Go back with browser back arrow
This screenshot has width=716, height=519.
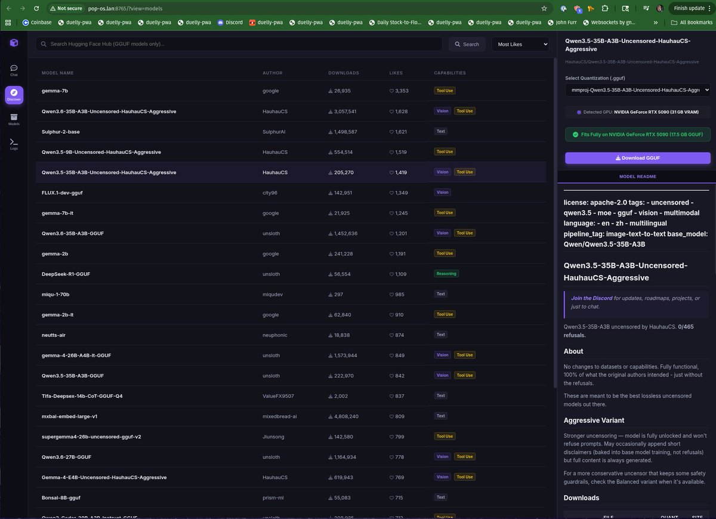(x=8, y=8)
